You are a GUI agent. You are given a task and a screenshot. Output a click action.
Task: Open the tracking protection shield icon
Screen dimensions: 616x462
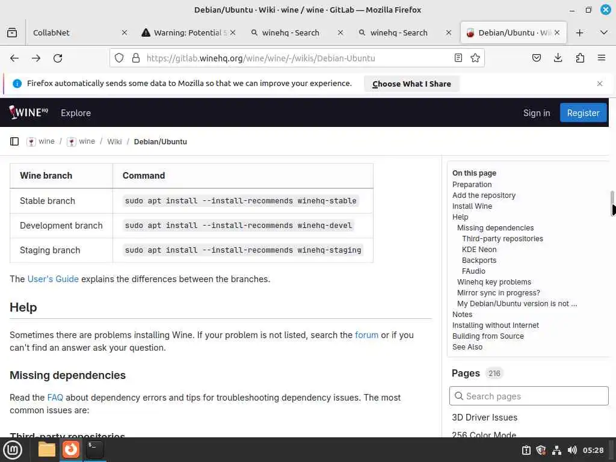pos(119,58)
